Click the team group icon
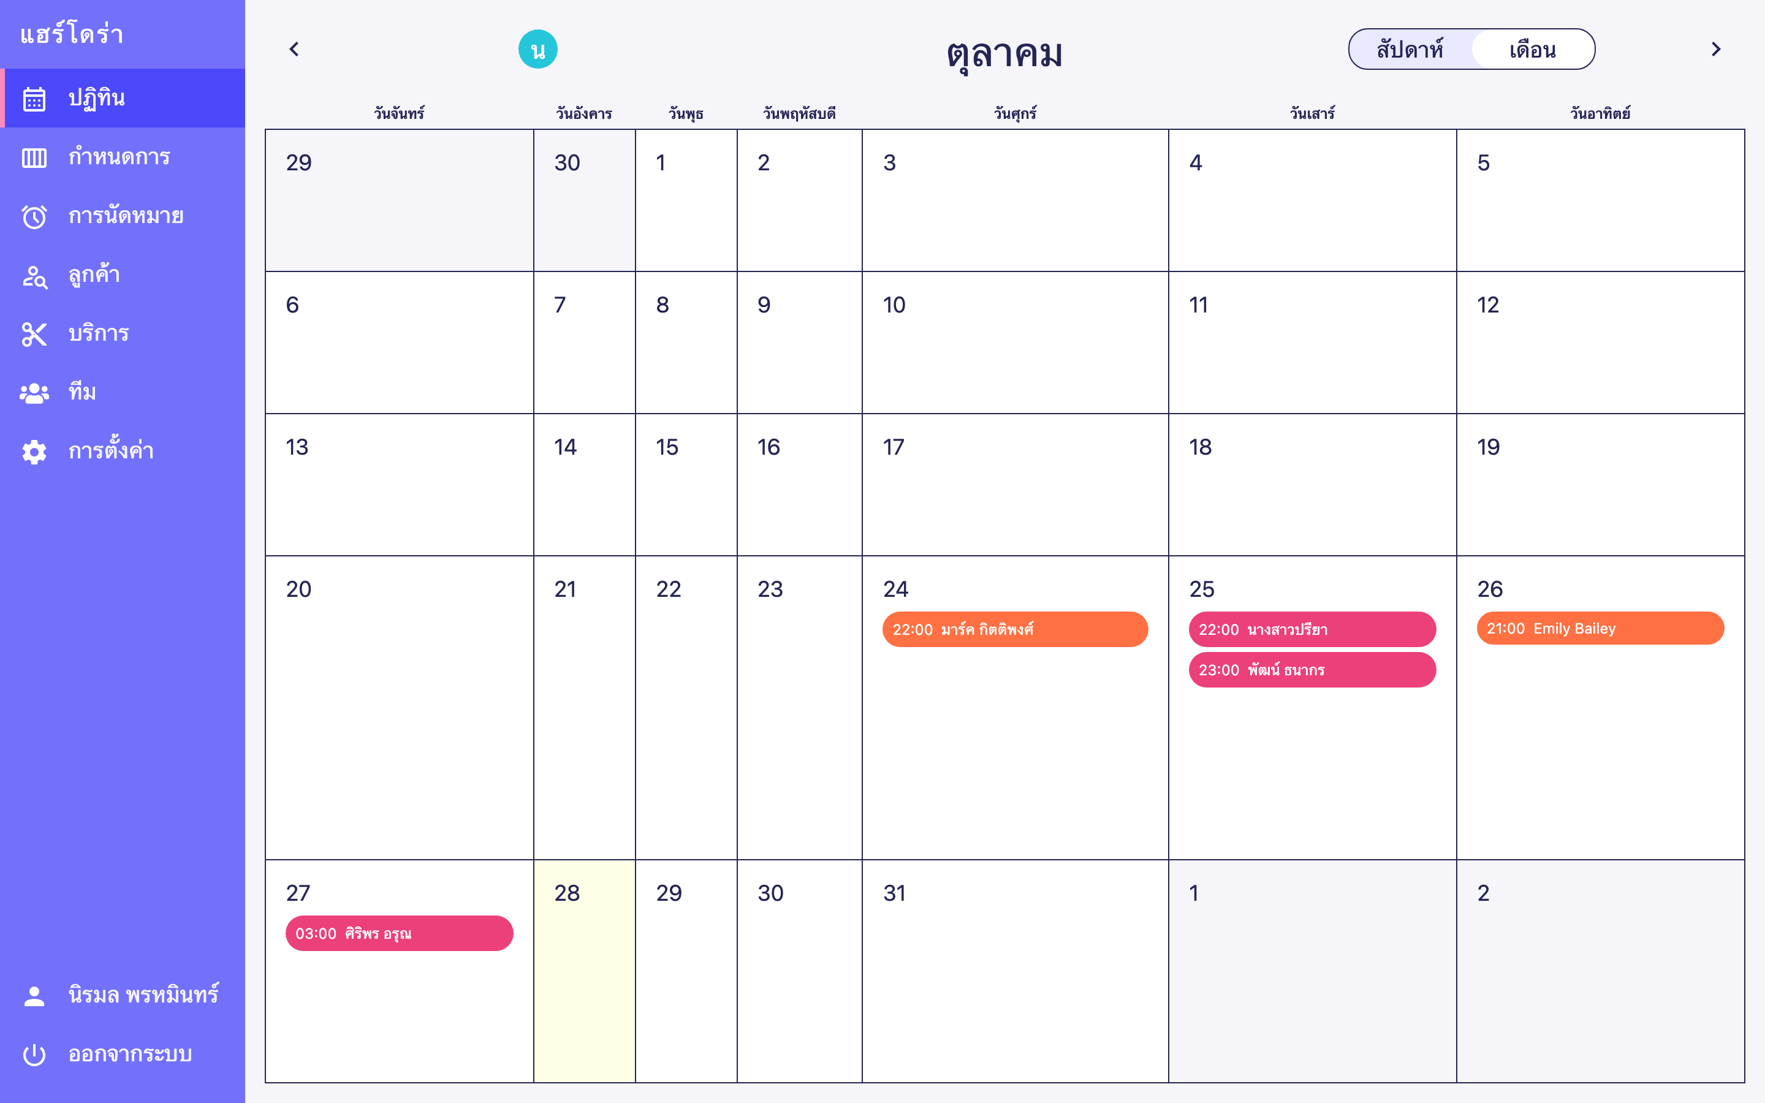The width and height of the screenshot is (1765, 1103). click(34, 393)
